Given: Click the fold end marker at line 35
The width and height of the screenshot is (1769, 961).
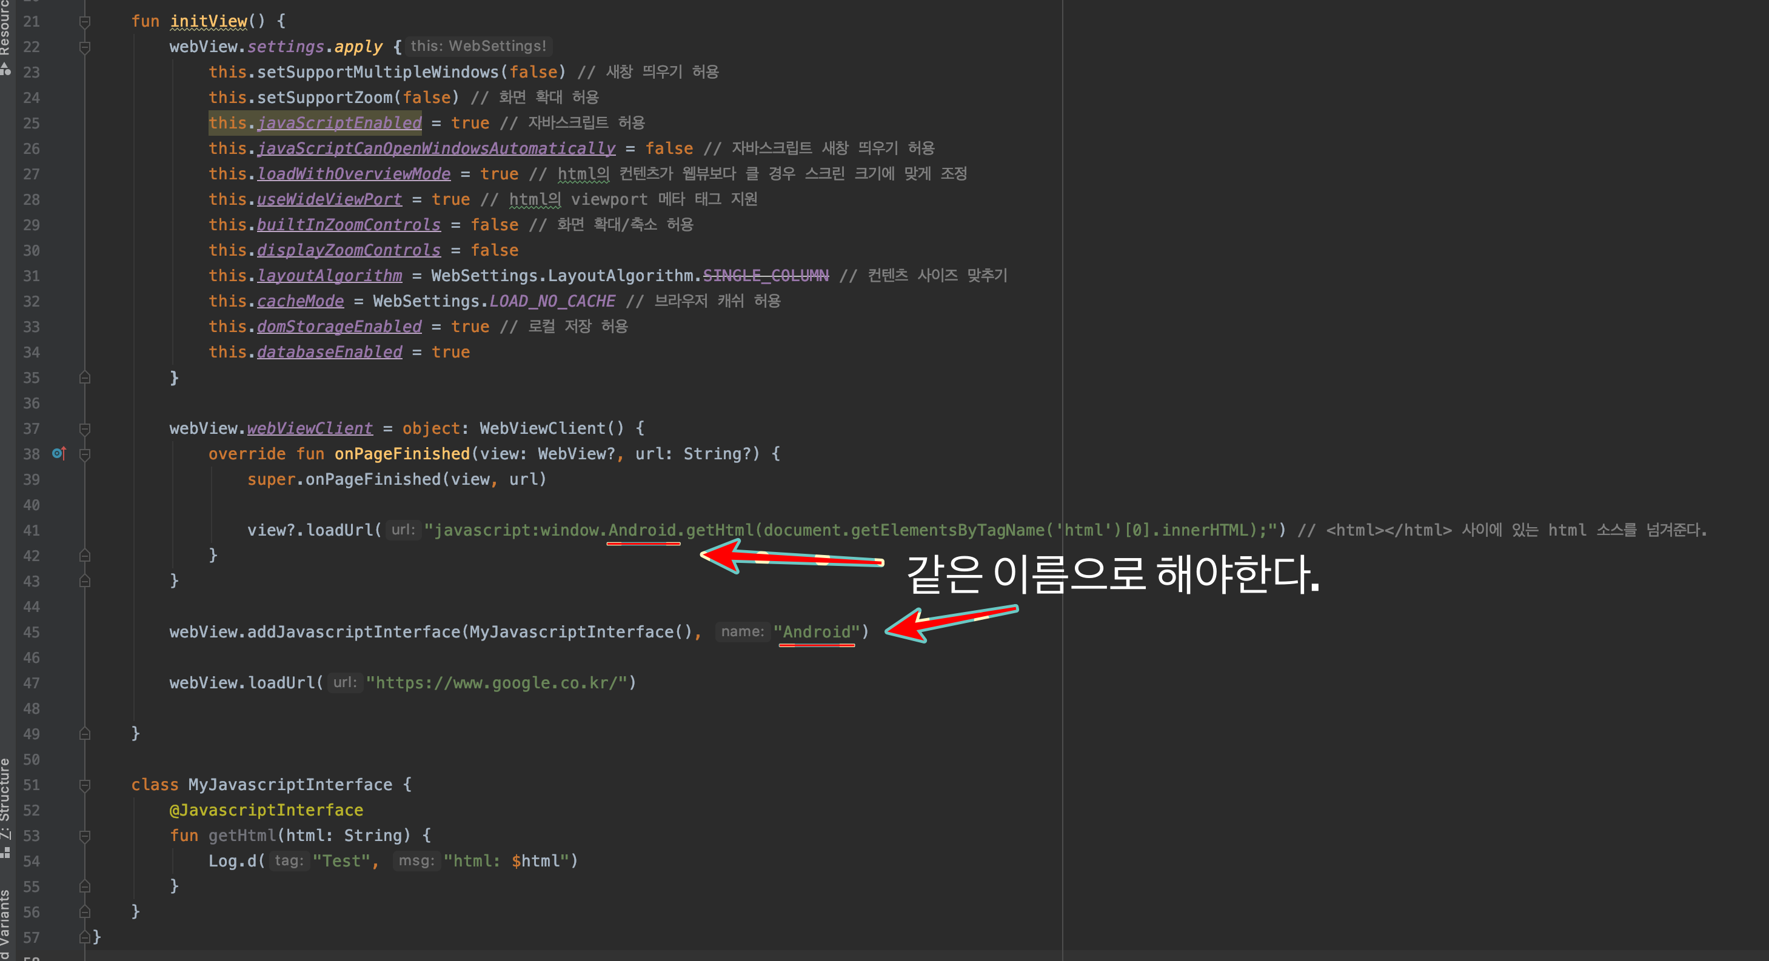Looking at the screenshot, I should pyautogui.click(x=84, y=377).
